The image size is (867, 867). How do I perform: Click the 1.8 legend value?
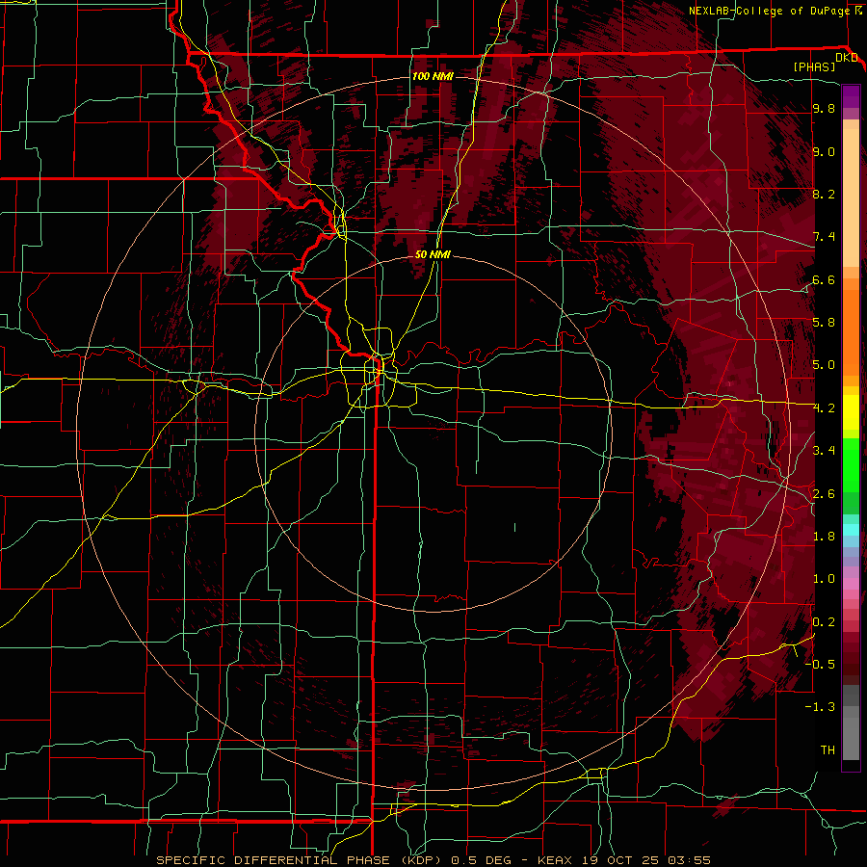pyautogui.click(x=824, y=537)
